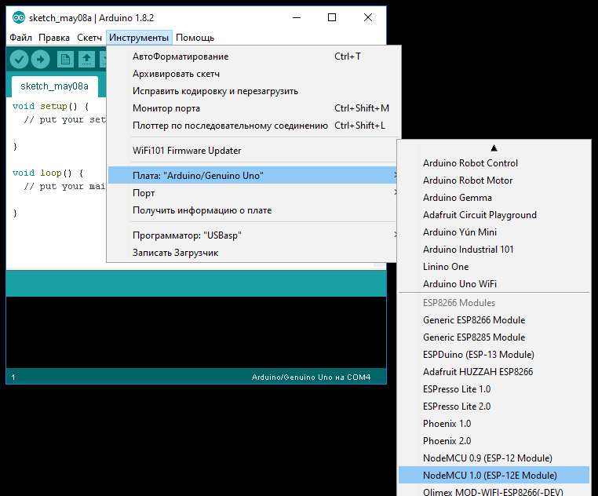The width and height of the screenshot is (598, 496).
Task: Select Olimex MOD-WIFI-ESP8266(-DEV) board
Action: click(x=494, y=491)
